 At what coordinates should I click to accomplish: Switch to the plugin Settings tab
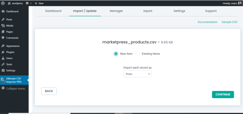(179, 11)
